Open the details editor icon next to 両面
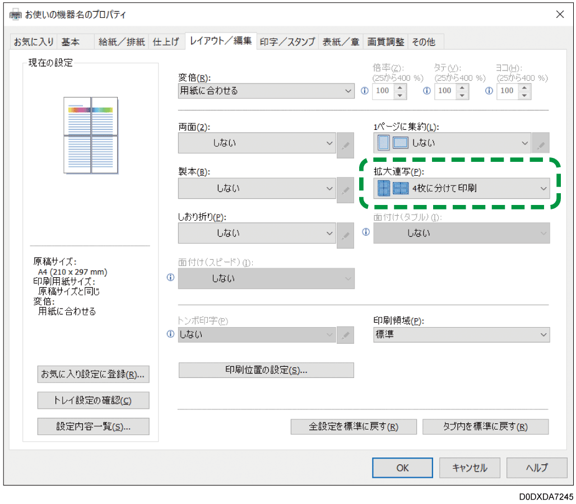The width and height of the screenshot is (576, 504). (345, 145)
